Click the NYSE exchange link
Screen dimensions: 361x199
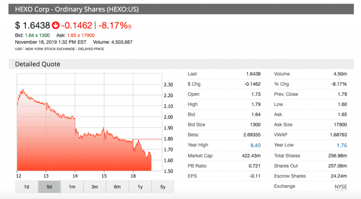(340, 186)
